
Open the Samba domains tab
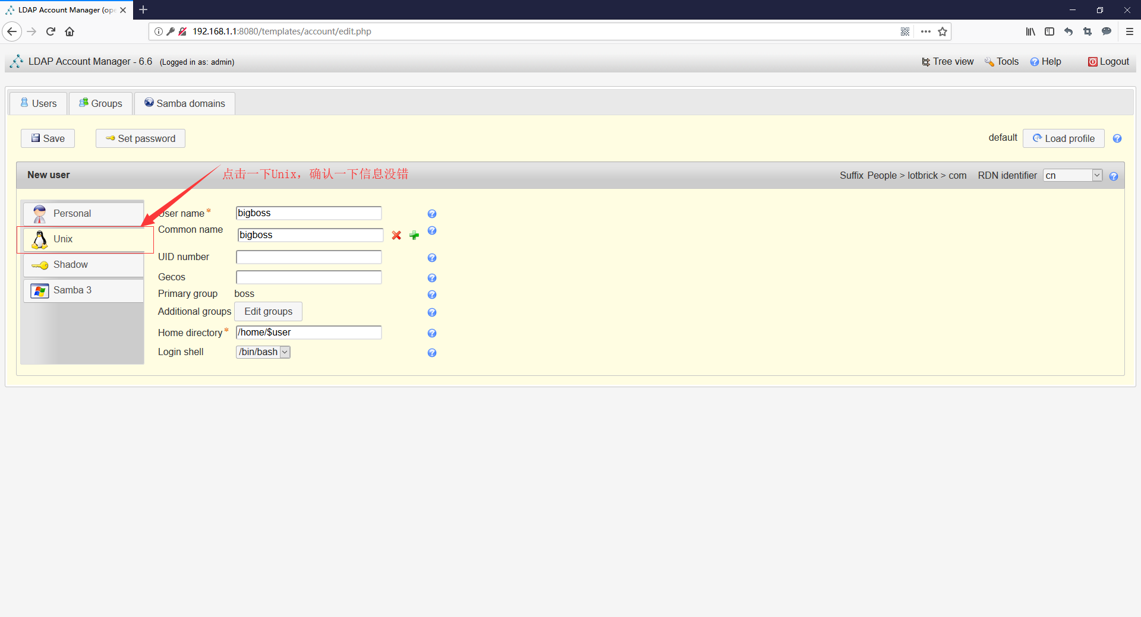185,103
